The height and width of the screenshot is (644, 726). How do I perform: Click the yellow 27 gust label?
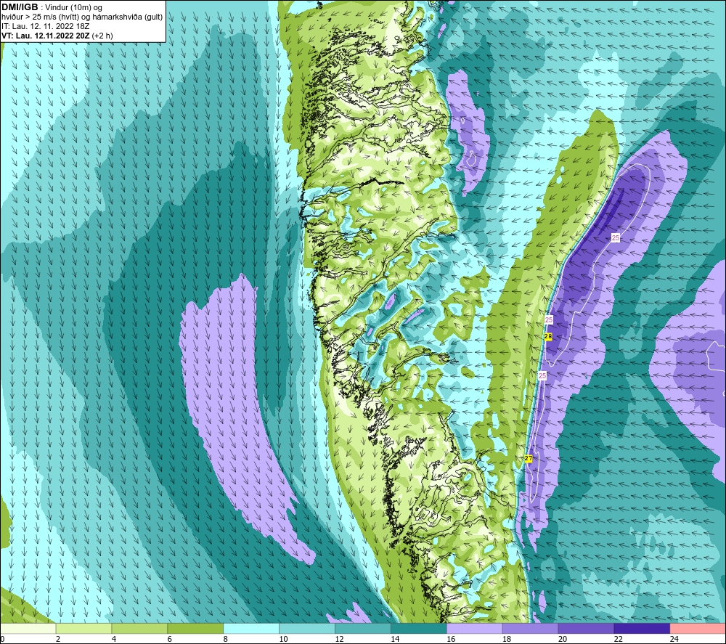click(529, 458)
